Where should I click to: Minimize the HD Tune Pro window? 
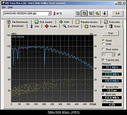[x=116, y=3]
